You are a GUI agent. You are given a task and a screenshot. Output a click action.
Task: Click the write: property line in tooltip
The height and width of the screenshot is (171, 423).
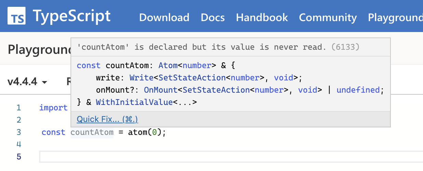(x=199, y=78)
